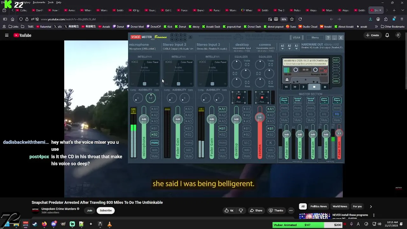Fast-forward the Voicemeeter cassette recorder
The width and height of the screenshot is (407, 229).
point(295,87)
